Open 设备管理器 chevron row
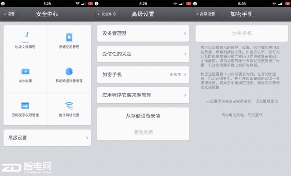 tap(143, 33)
